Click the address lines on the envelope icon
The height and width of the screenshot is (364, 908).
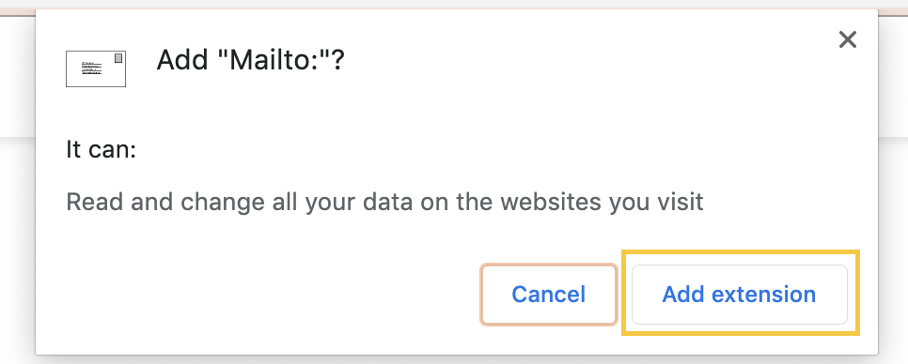[x=91, y=68]
